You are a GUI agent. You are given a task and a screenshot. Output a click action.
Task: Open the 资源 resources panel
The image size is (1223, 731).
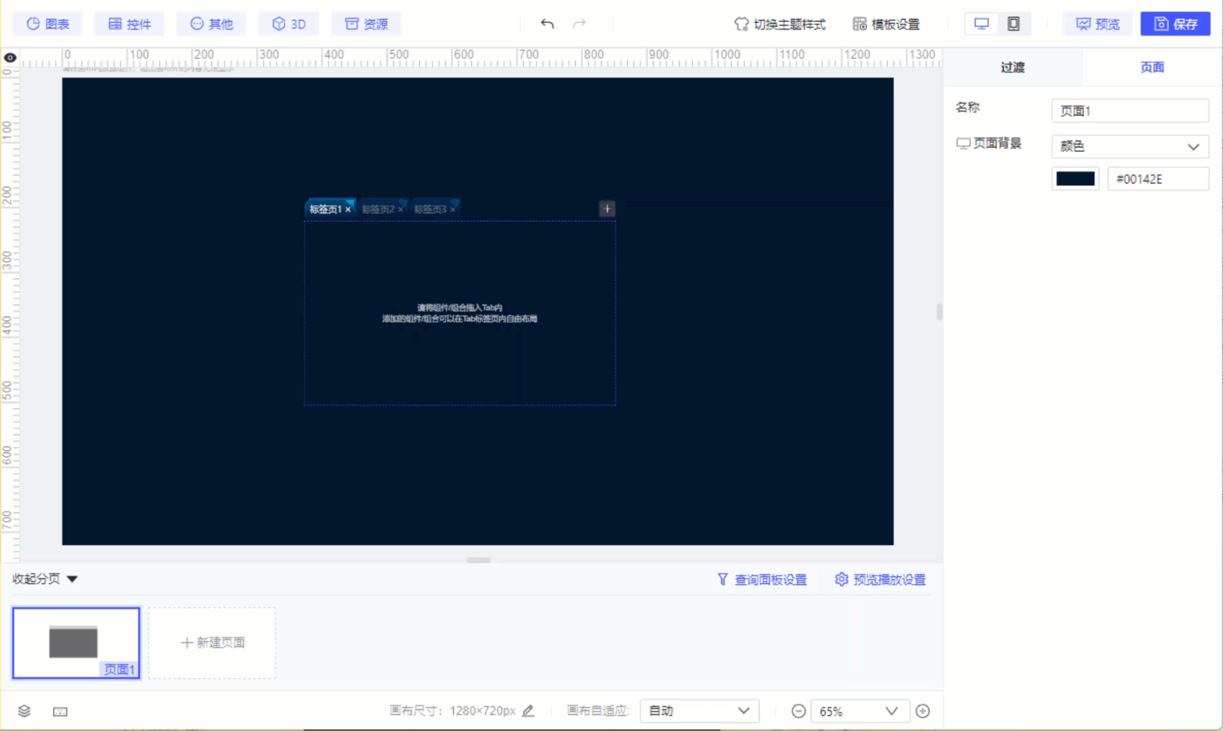coord(366,23)
